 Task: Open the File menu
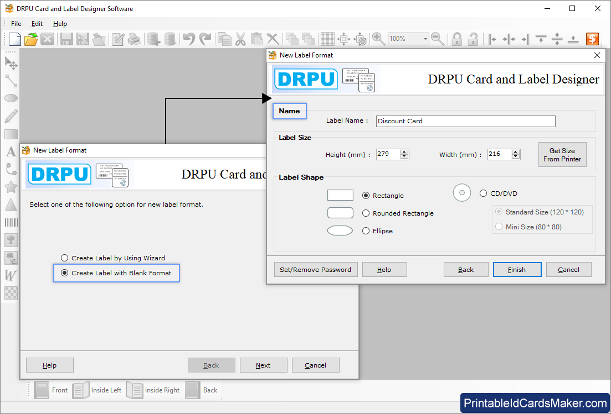pos(16,24)
